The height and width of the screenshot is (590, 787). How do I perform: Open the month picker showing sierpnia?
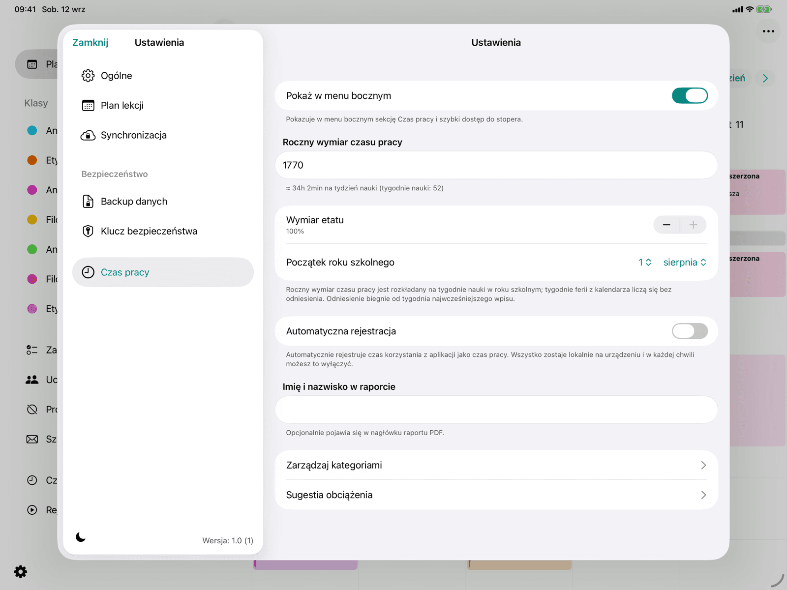tap(685, 263)
